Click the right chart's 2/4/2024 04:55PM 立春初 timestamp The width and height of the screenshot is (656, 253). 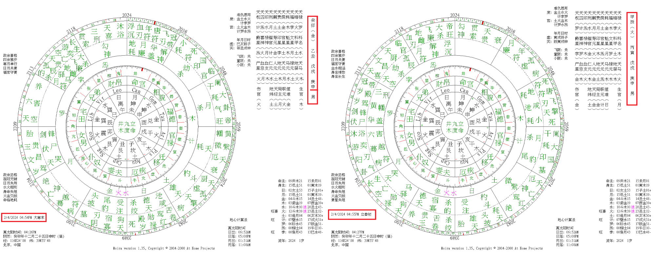point(351,214)
